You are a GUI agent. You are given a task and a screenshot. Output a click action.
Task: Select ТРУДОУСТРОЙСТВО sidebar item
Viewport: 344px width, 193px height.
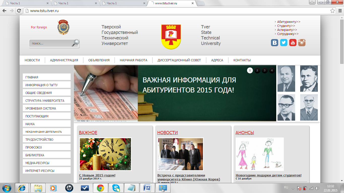[47, 139]
